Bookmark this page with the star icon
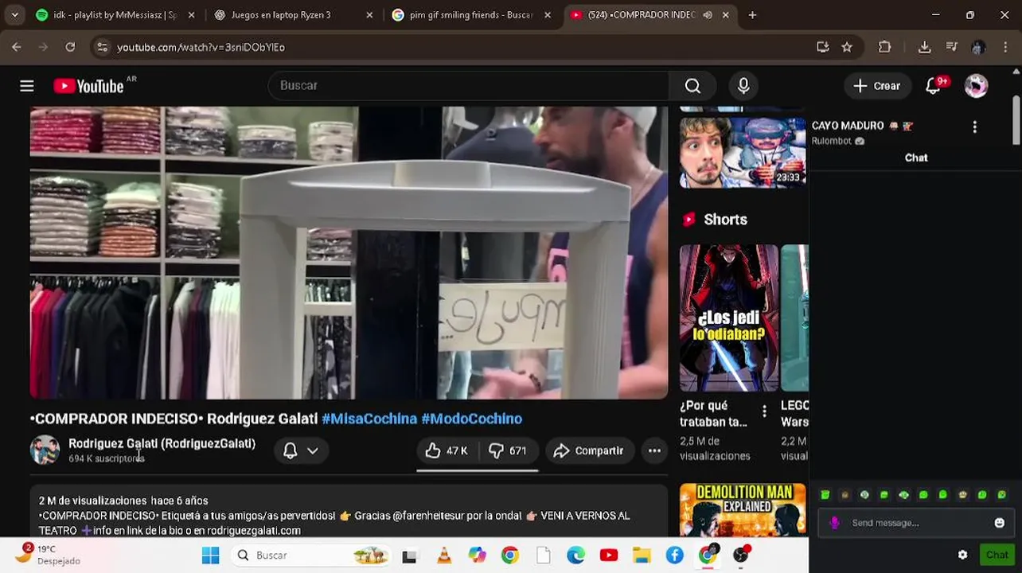 click(847, 47)
